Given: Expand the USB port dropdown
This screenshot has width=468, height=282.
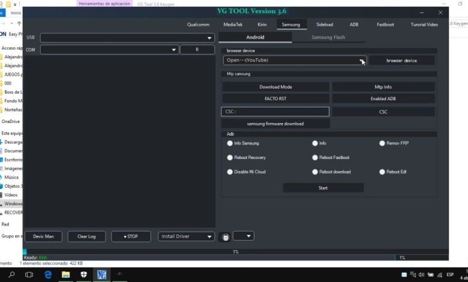Looking at the screenshot, I should [209, 38].
